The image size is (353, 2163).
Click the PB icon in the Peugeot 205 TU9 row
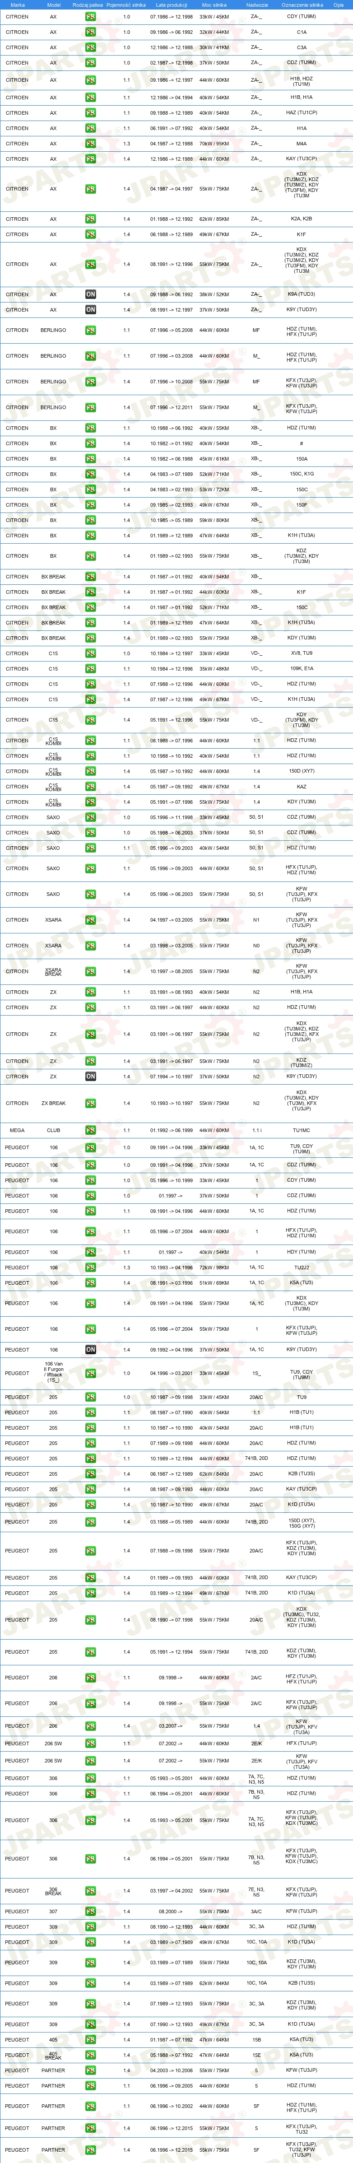pos(91,1397)
